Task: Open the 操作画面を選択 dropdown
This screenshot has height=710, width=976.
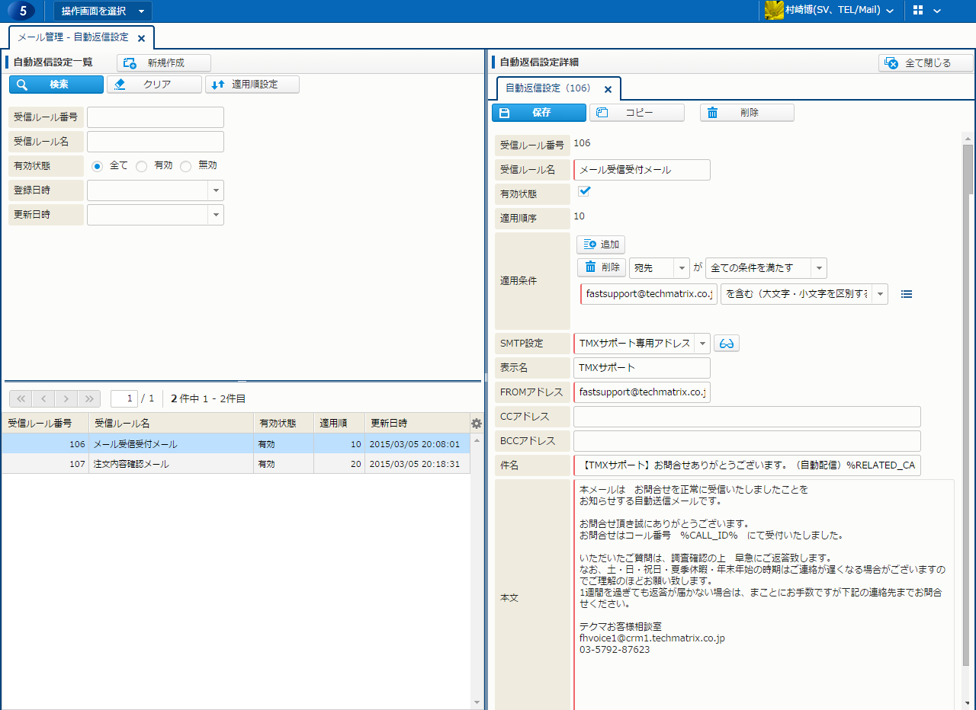Action: [x=102, y=11]
